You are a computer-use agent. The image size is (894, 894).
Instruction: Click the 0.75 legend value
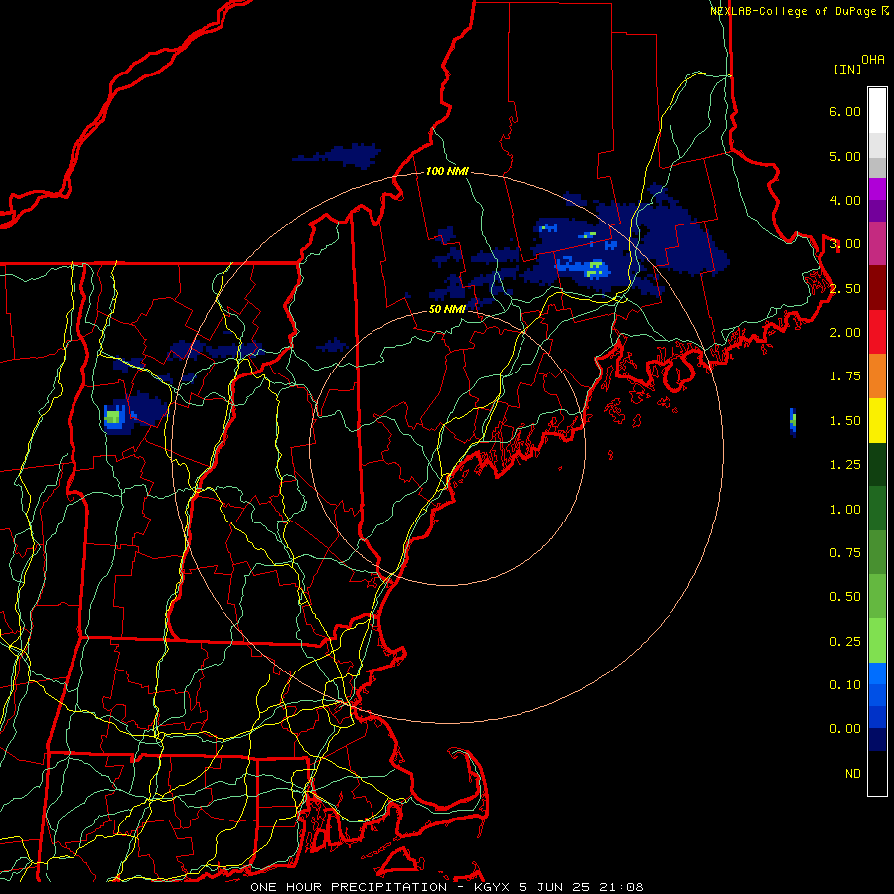point(845,553)
